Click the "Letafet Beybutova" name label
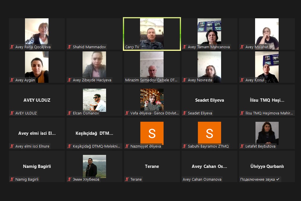The height and width of the screenshot is (201, 301). coord(260,146)
